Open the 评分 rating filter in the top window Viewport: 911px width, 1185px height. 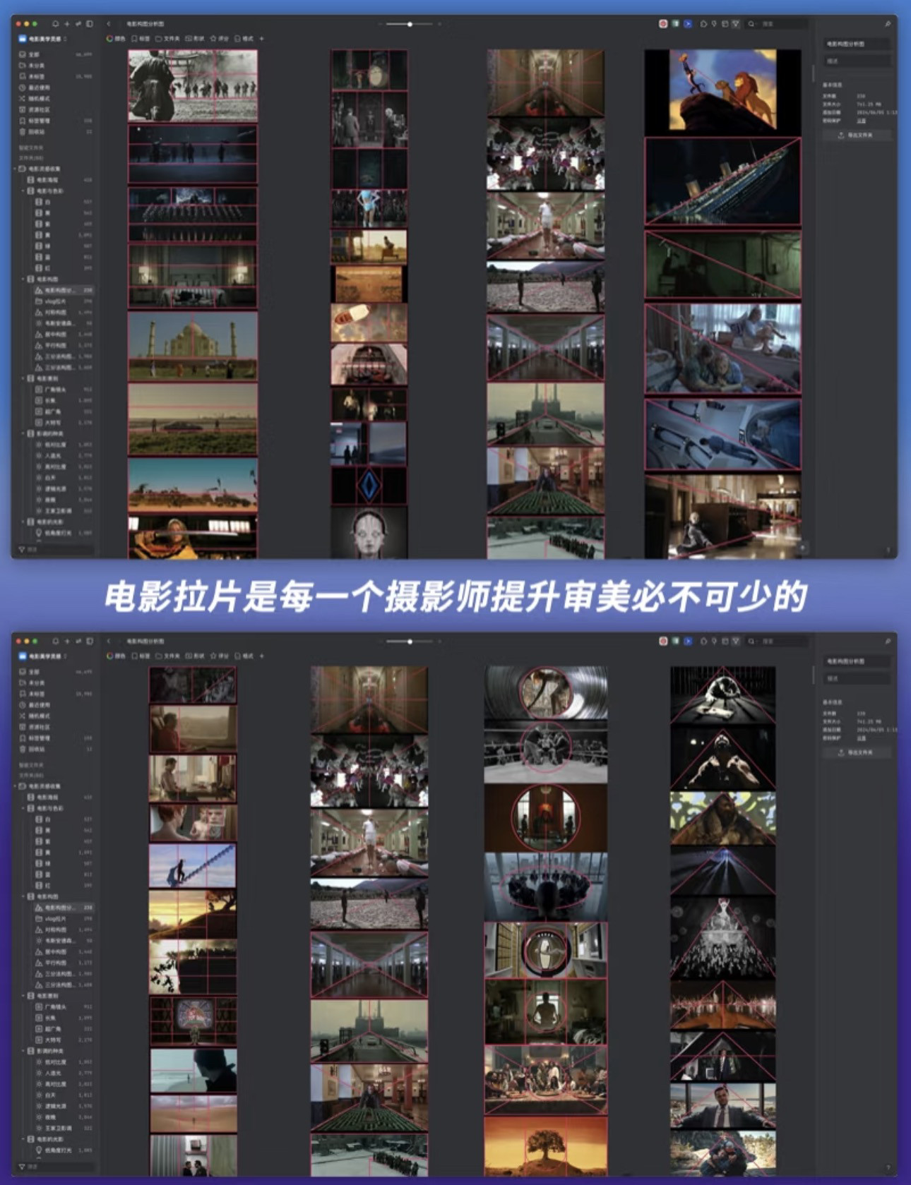point(219,39)
